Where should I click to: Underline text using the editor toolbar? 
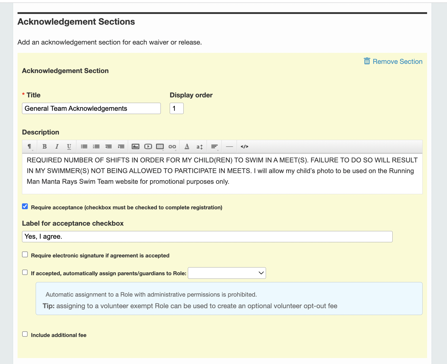click(69, 146)
